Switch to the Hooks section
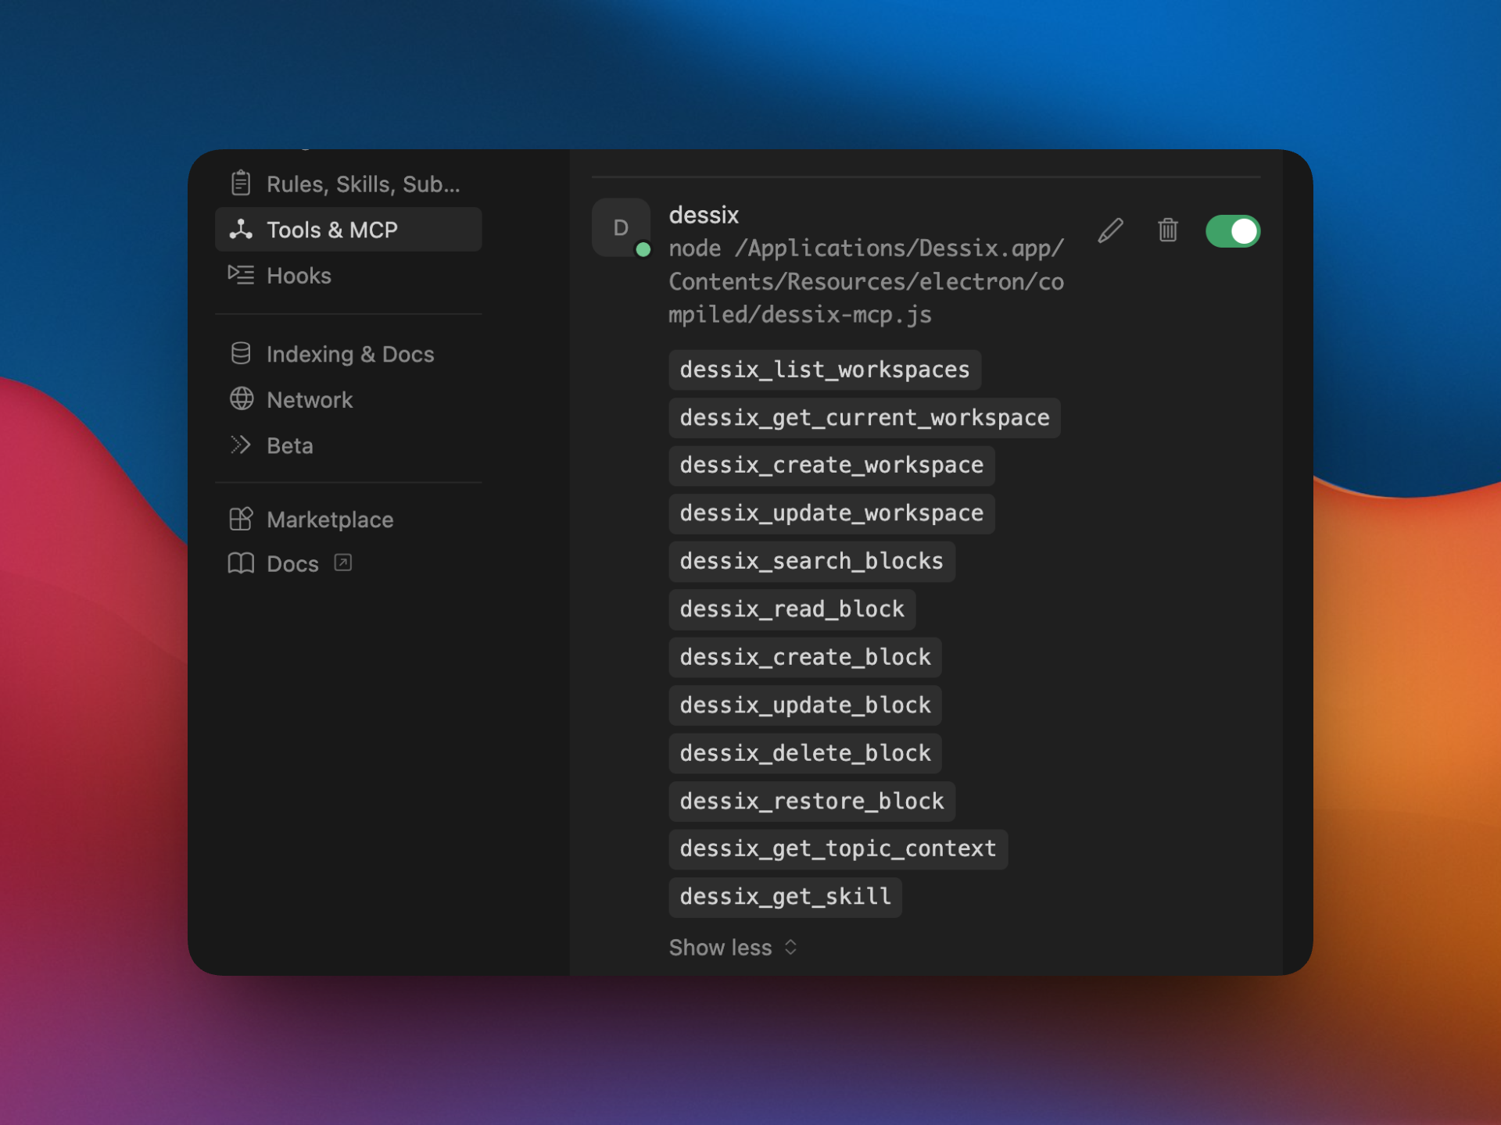 pyautogui.click(x=299, y=275)
